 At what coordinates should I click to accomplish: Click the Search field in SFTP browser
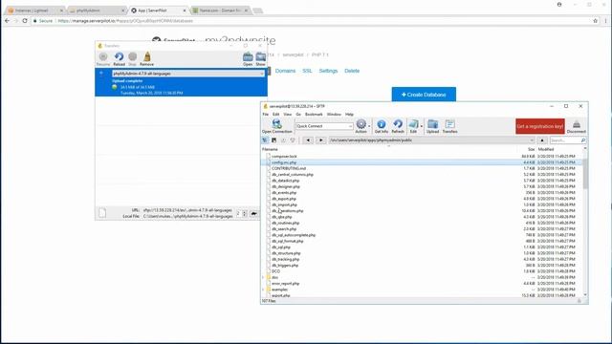point(568,140)
